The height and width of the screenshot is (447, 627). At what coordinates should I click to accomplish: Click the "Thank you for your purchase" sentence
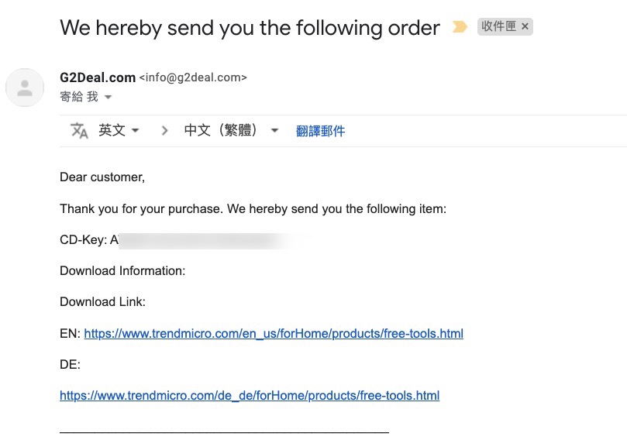click(253, 209)
